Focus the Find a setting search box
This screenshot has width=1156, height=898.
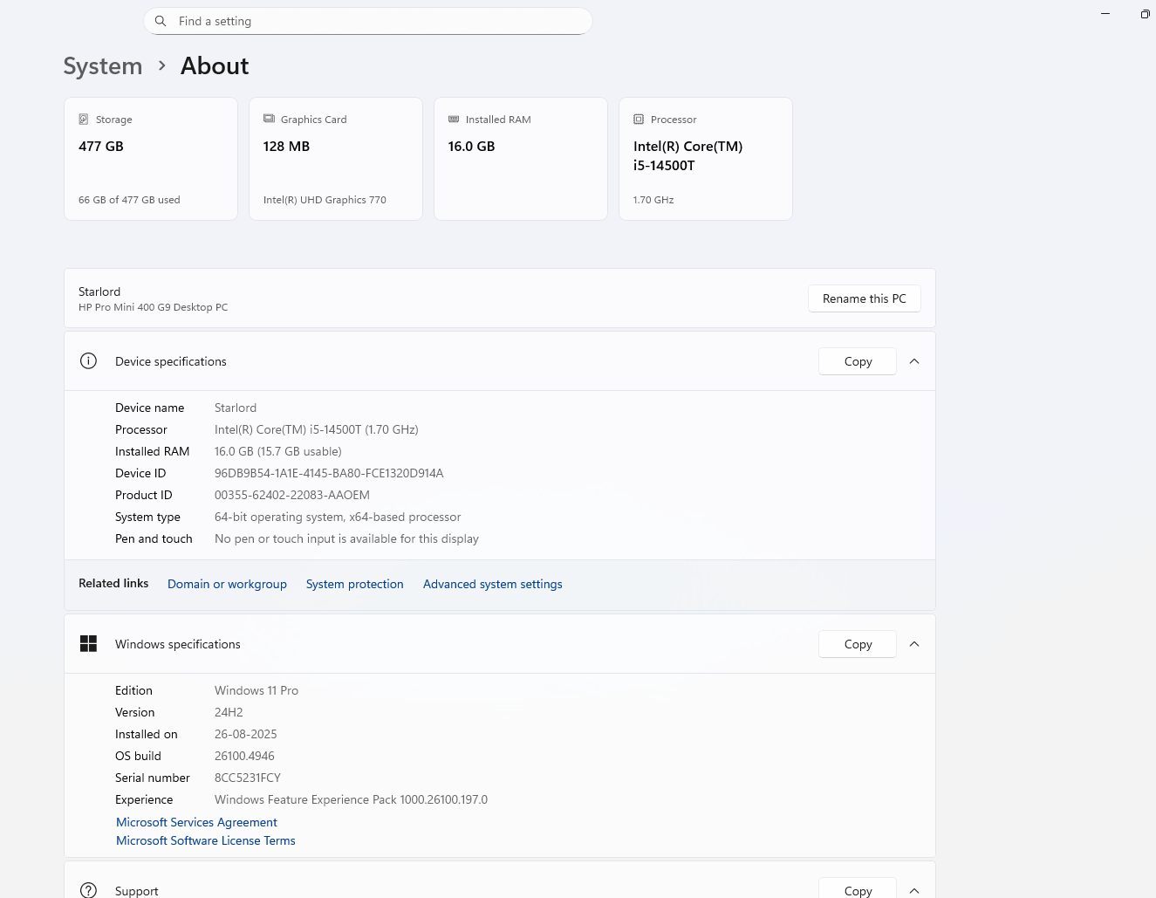[368, 21]
